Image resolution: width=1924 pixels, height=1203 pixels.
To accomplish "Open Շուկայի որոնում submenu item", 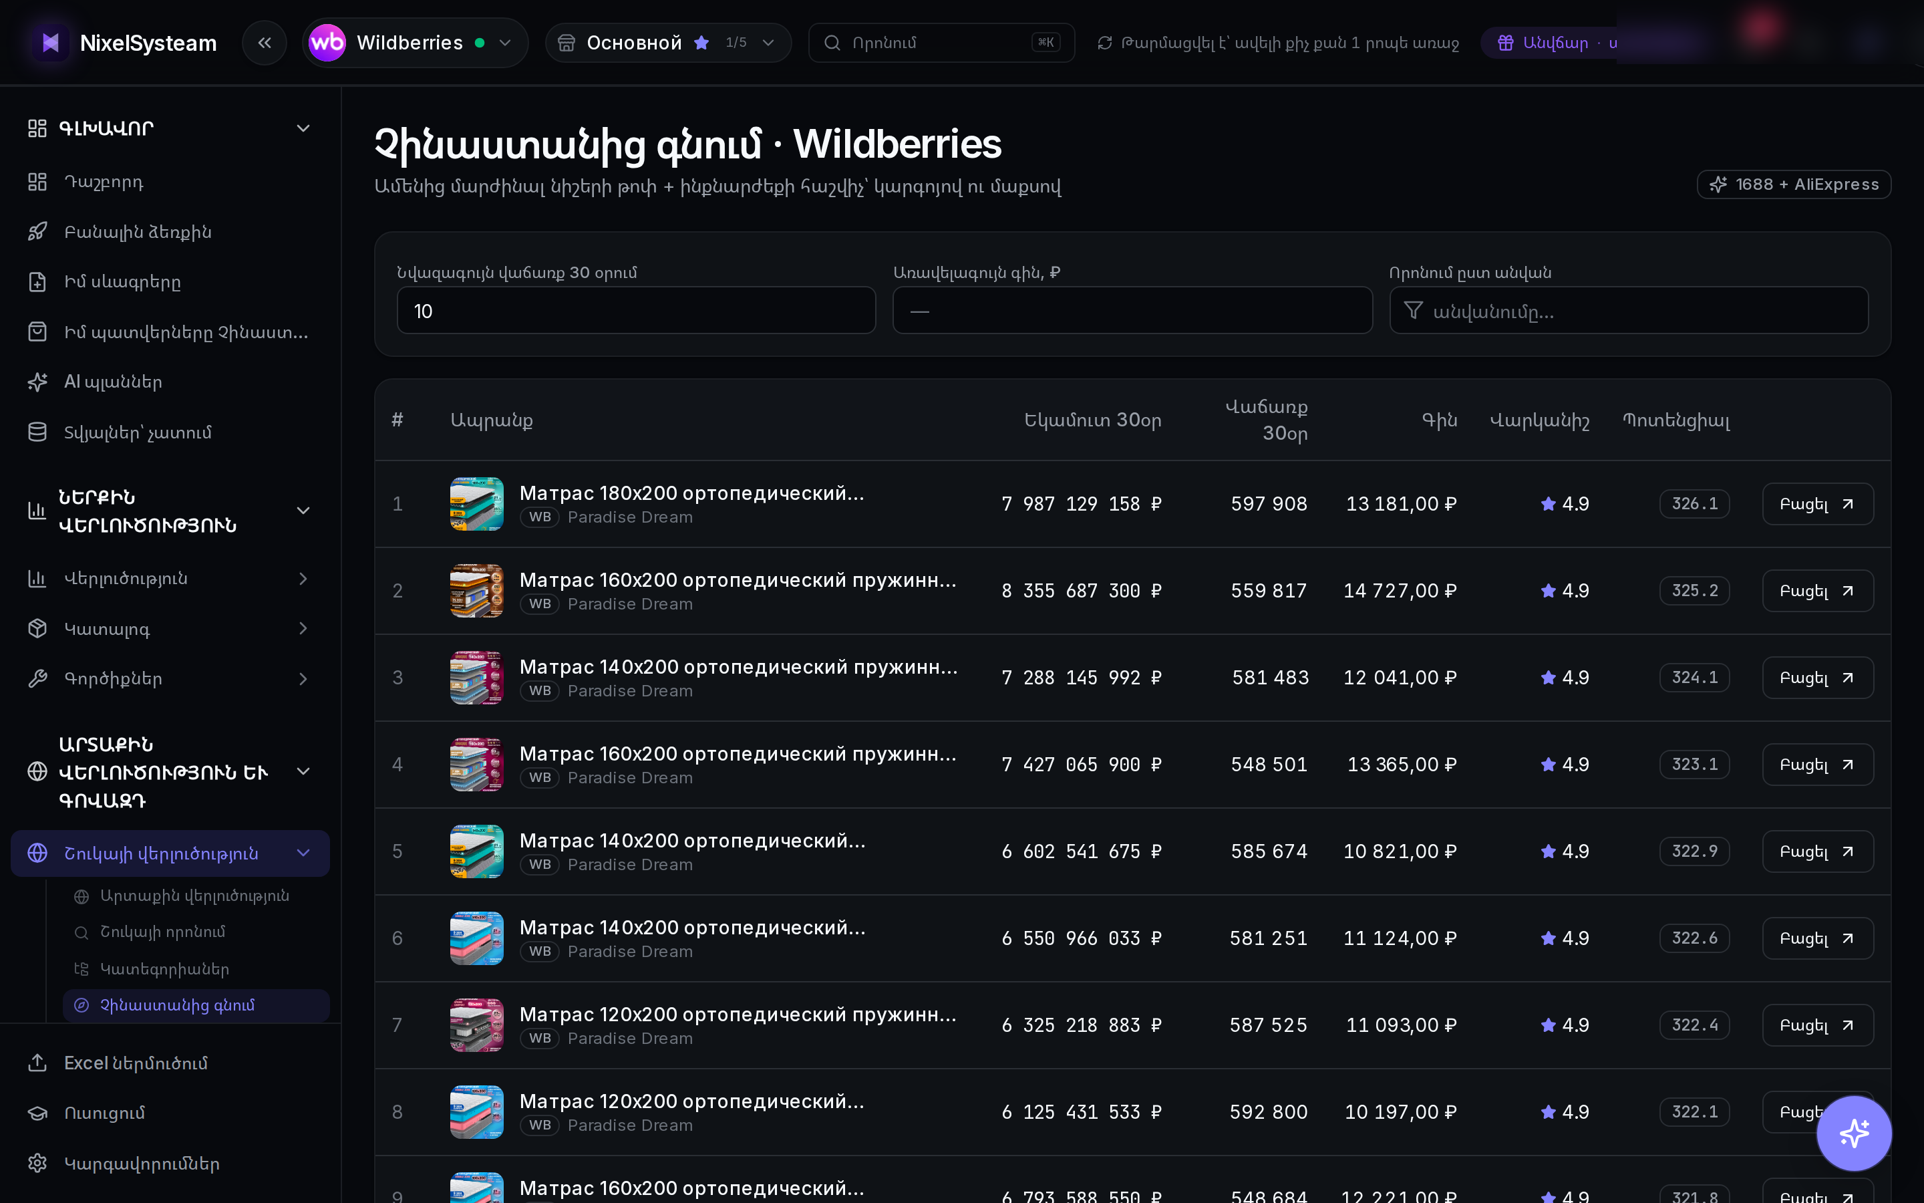I will pos(196,932).
